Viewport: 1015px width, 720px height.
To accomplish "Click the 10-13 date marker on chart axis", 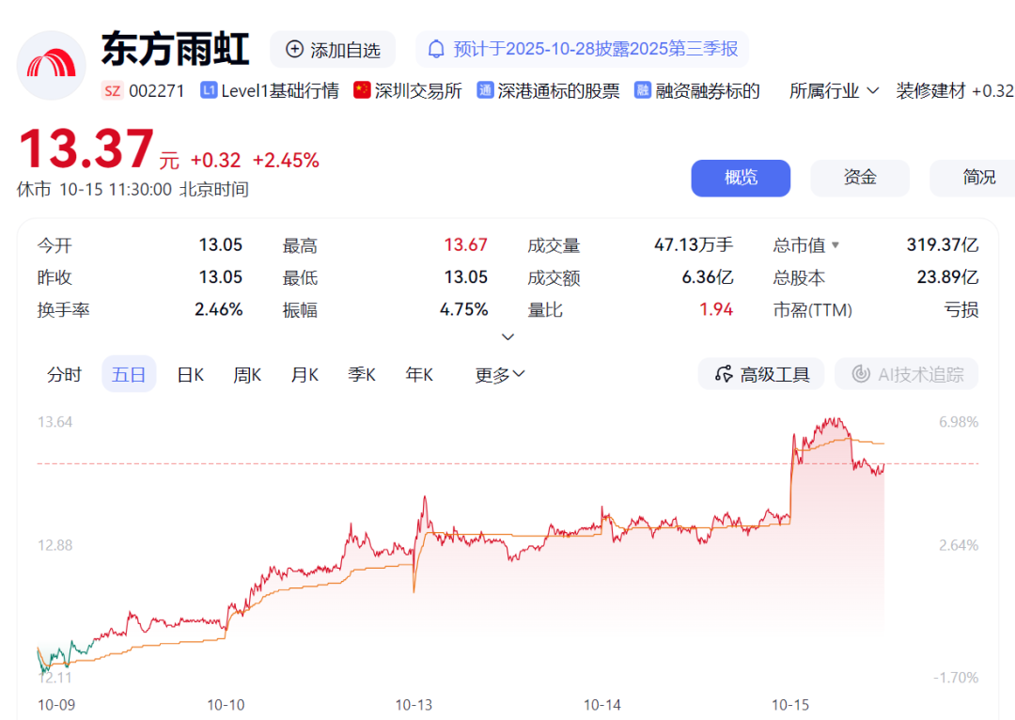I will click(x=414, y=705).
